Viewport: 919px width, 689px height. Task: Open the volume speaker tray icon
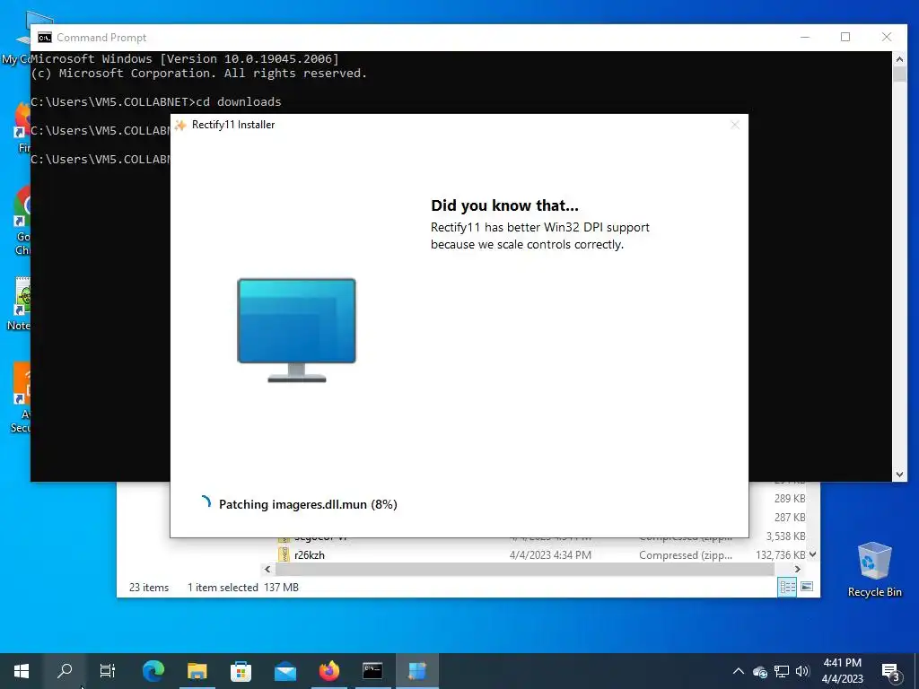802,671
